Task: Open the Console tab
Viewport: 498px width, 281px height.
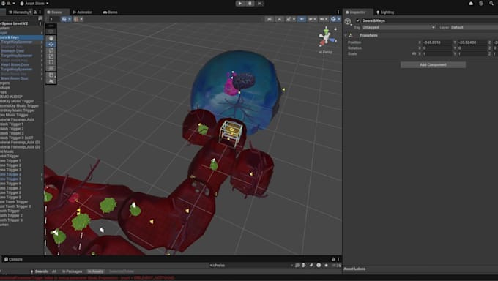Action: coord(13,259)
